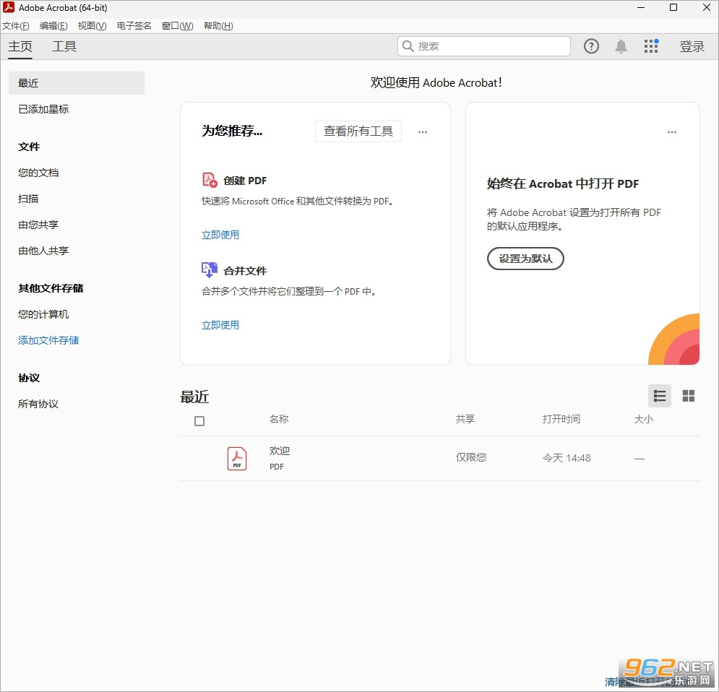Image resolution: width=719 pixels, height=692 pixels.
Task: Open more options on the default PDF card
Action: point(672,132)
